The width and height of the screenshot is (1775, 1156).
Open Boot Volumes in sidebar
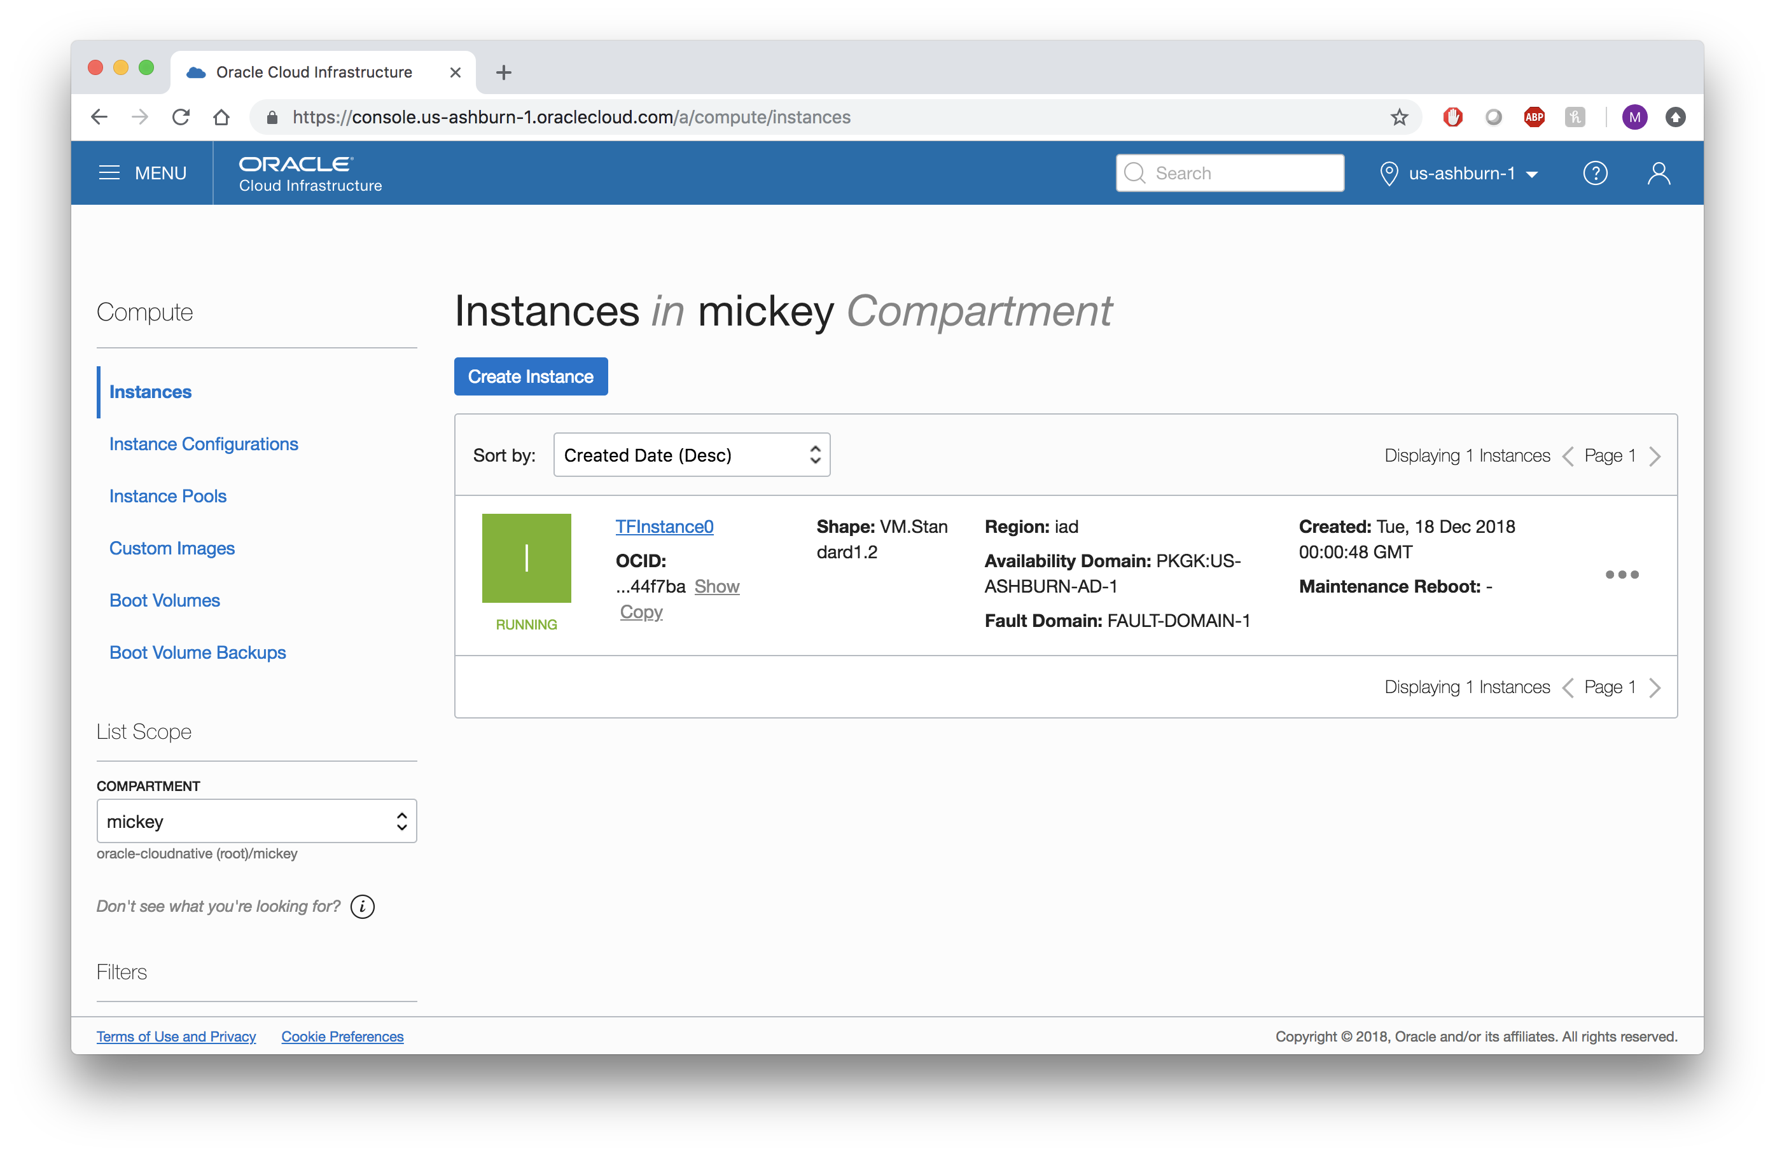164,601
